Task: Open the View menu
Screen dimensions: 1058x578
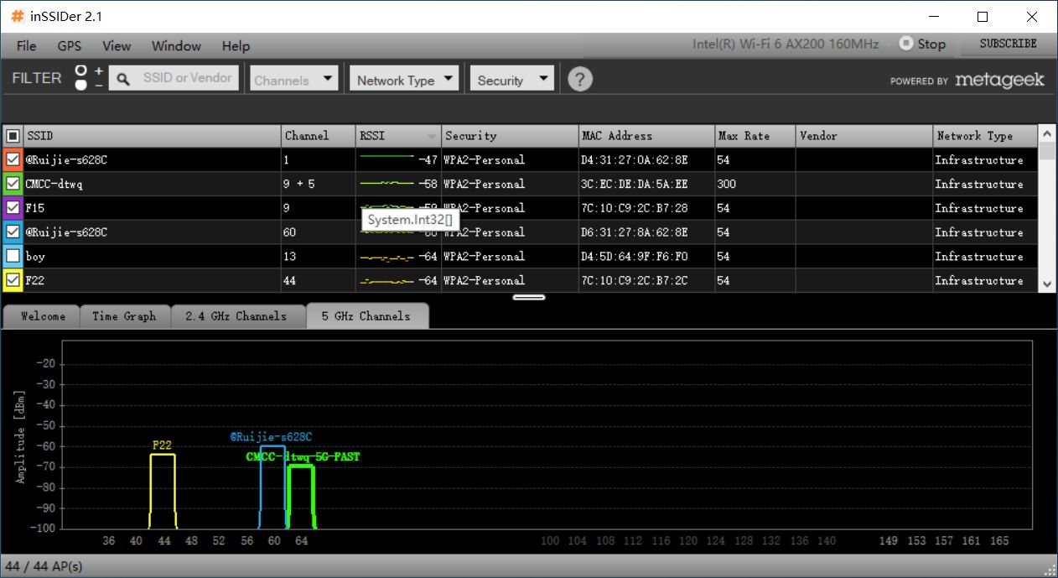Action: pos(117,45)
